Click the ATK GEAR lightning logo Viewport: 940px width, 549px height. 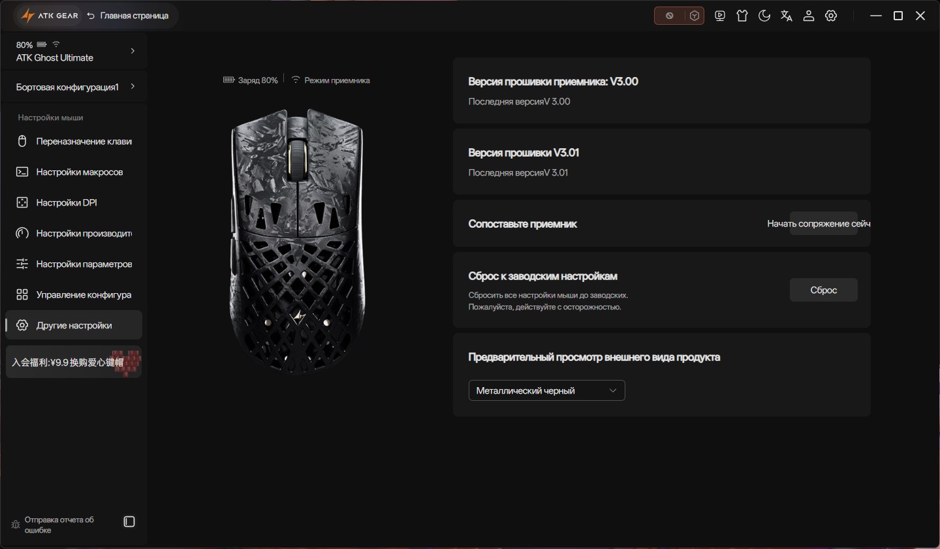point(27,16)
